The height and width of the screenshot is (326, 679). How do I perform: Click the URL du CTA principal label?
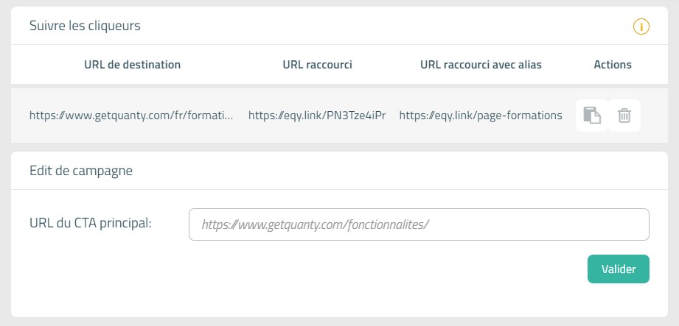click(91, 223)
